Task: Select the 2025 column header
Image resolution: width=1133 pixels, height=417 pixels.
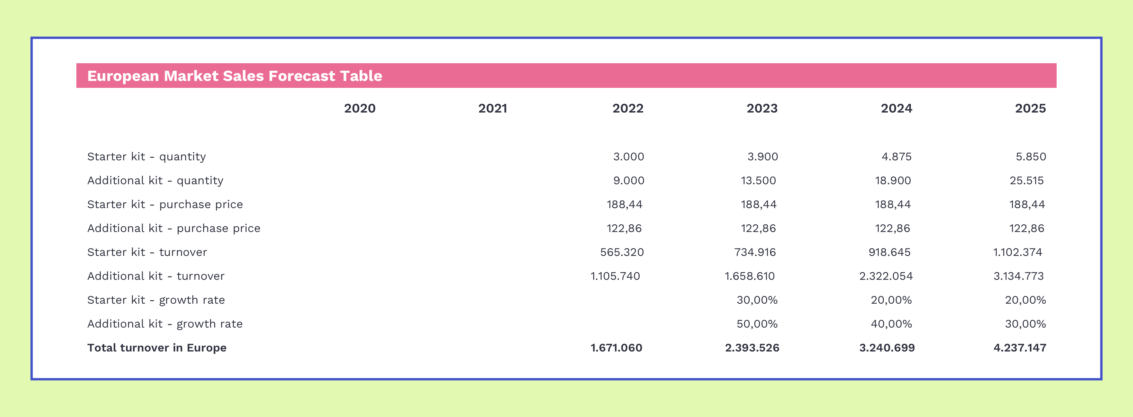Action: click(x=1030, y=108)
